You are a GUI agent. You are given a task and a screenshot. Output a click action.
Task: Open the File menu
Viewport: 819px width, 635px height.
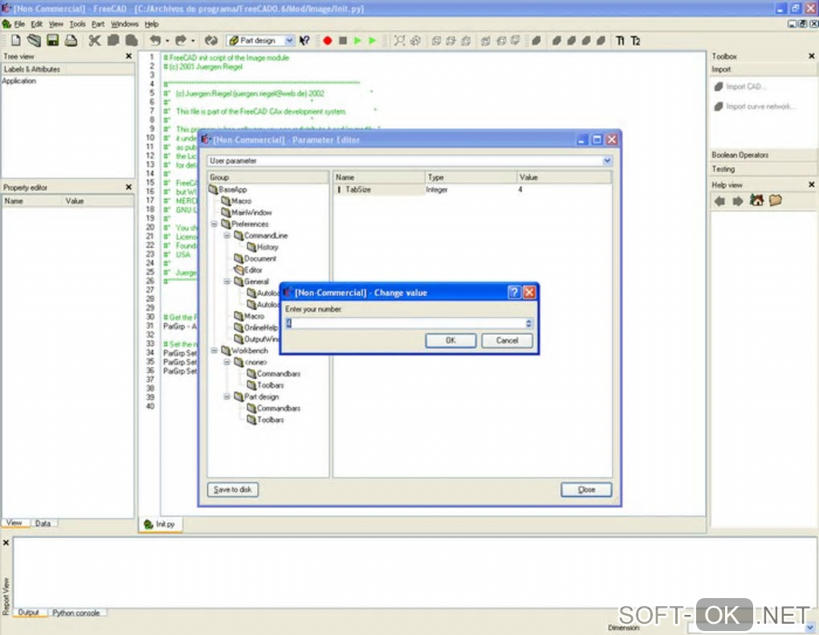(19, 24)
